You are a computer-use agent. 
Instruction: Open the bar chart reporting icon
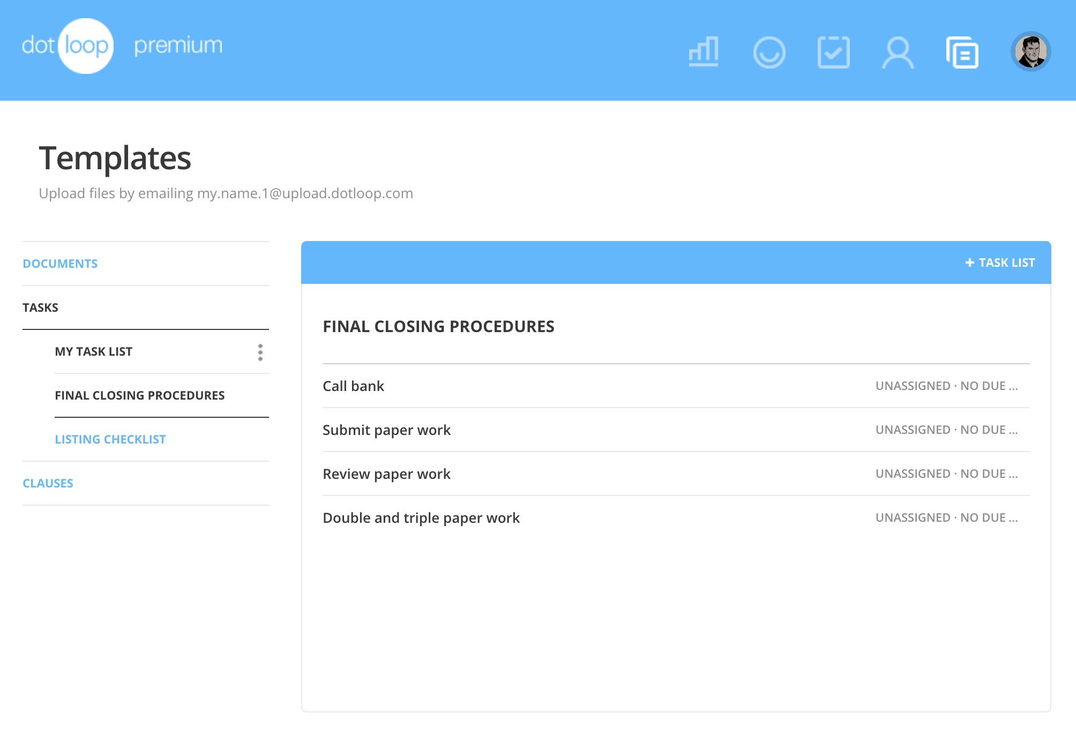point(704,52)
